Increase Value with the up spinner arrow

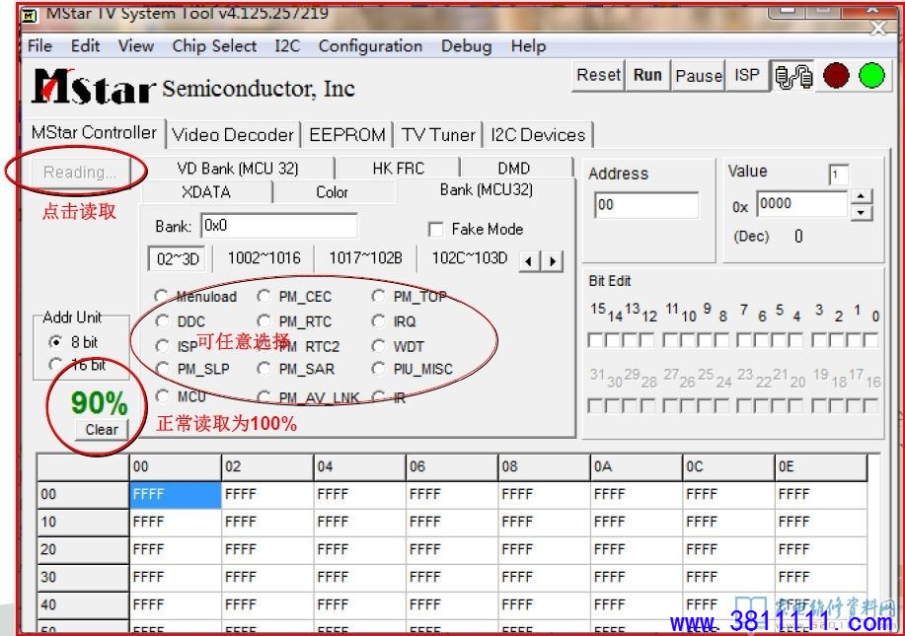(x=861, y=196)
